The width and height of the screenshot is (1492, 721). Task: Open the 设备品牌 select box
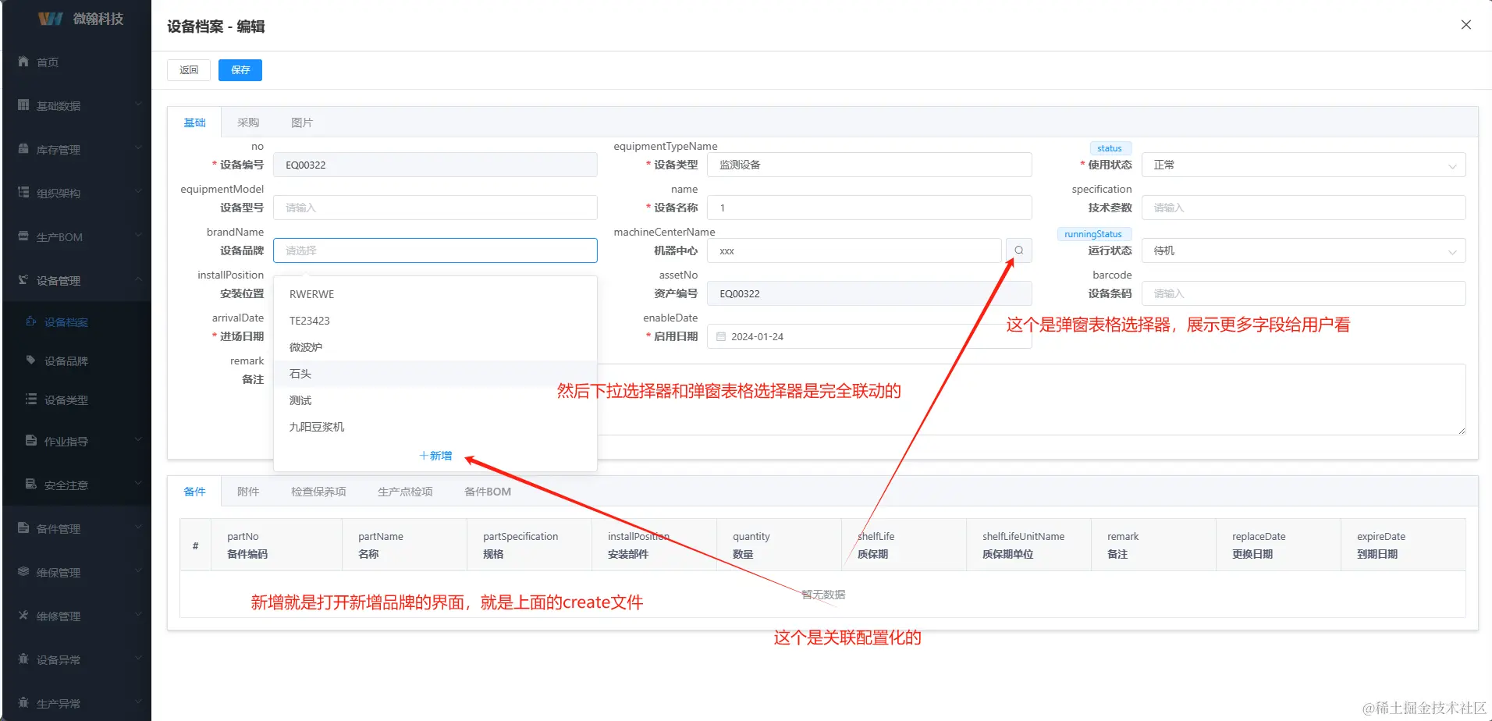pos(435,250)
